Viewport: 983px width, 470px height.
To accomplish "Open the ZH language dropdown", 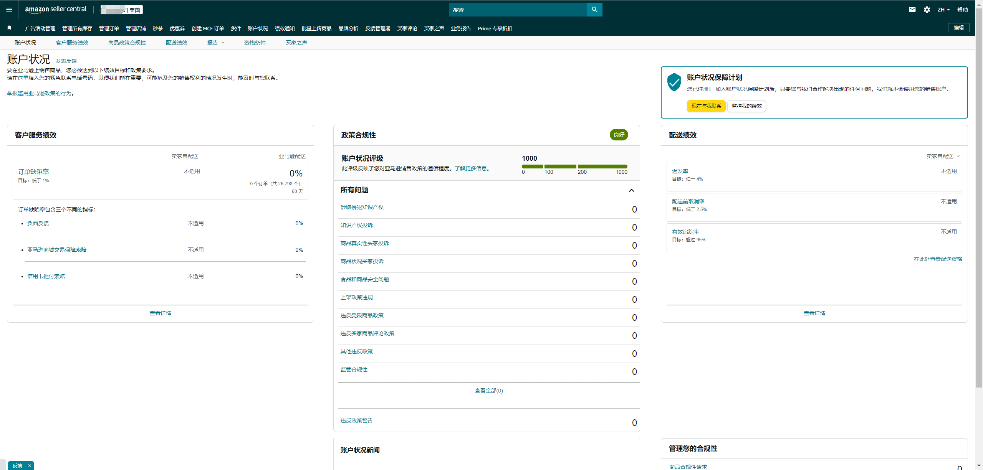I will [x=943, y=10].
